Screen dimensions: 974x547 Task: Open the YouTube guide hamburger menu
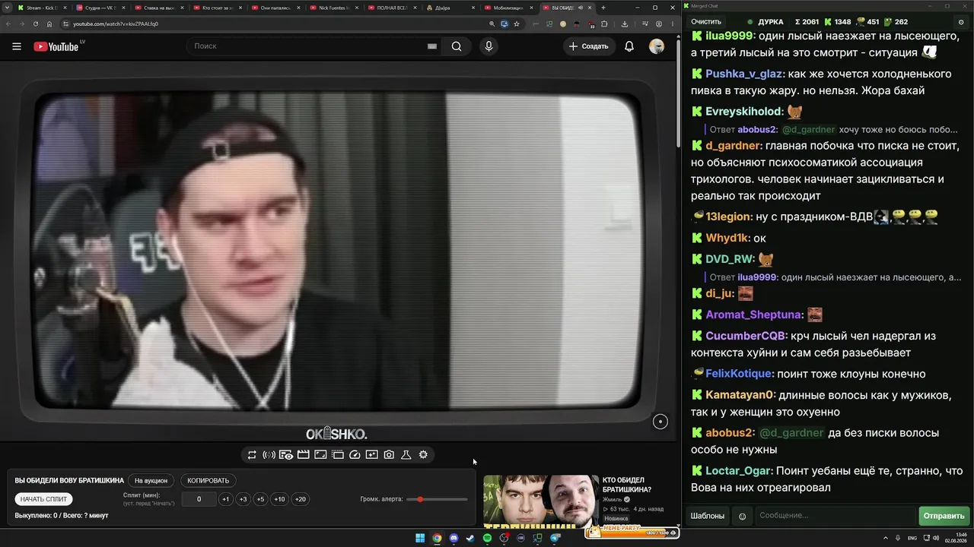[17, 46]
